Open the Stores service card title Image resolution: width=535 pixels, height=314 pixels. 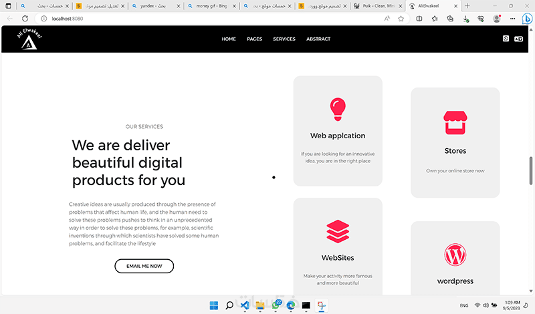click(455, 151)
